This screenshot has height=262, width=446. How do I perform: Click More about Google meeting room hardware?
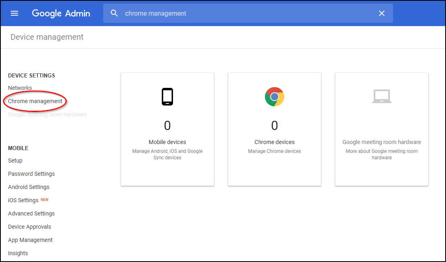382,154
